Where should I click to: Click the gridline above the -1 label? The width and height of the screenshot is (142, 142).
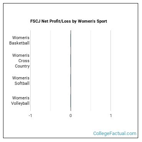[x=30, y=71]
